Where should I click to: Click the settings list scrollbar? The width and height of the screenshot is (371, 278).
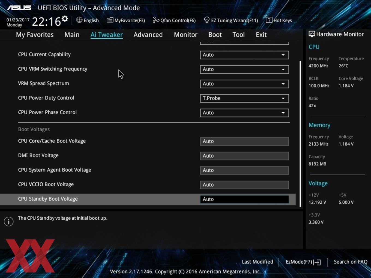coord(300,134)
